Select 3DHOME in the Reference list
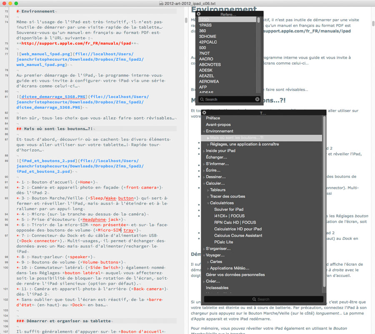This screenshot has height=334, width=375. point(207,36)
